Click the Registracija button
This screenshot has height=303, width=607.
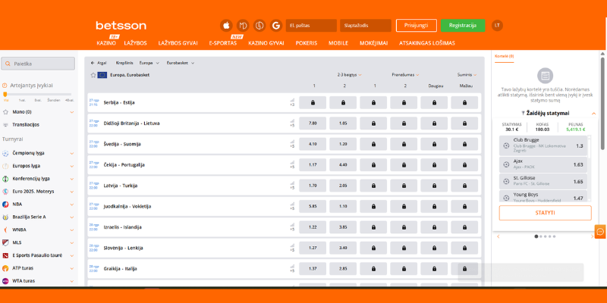tap(463, 26)
